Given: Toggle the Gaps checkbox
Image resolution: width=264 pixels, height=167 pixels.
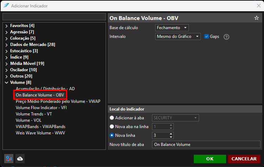Looking at the screenshot, I should click(x=206, y=36).
